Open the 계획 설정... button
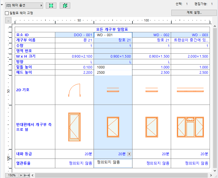Viewport: 218px width, 178px height. point(194,13)
